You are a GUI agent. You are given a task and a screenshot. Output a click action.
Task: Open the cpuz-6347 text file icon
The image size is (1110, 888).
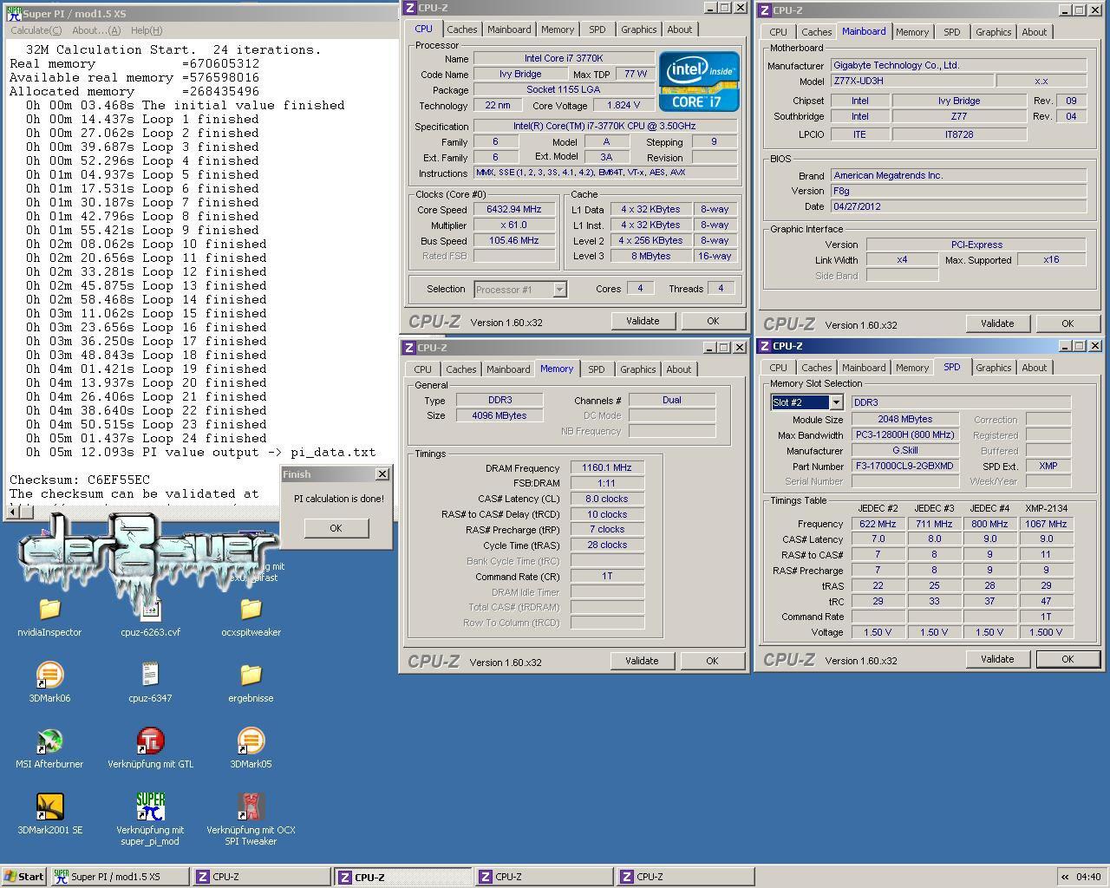pyautogui.click(x=150, y=675)
